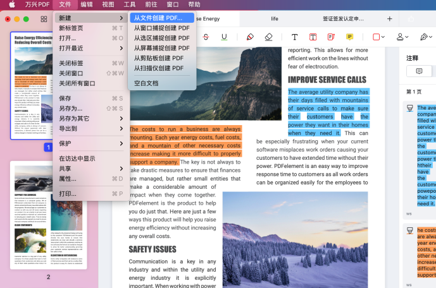Click 属性... menu entry
This screenshot has width=436, height=288.
90,179
